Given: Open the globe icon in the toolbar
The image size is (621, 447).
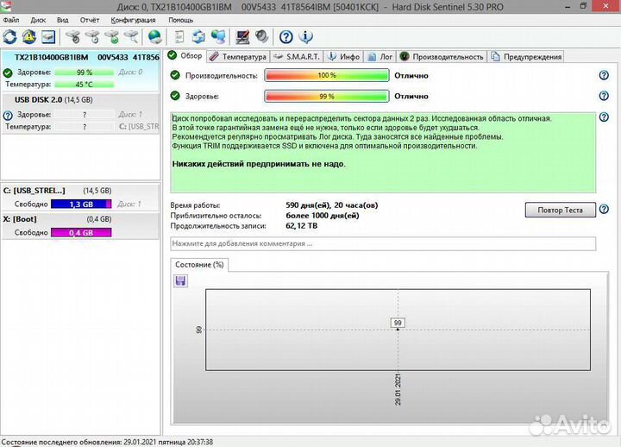Looking at the screenshot, I should 154,37.
